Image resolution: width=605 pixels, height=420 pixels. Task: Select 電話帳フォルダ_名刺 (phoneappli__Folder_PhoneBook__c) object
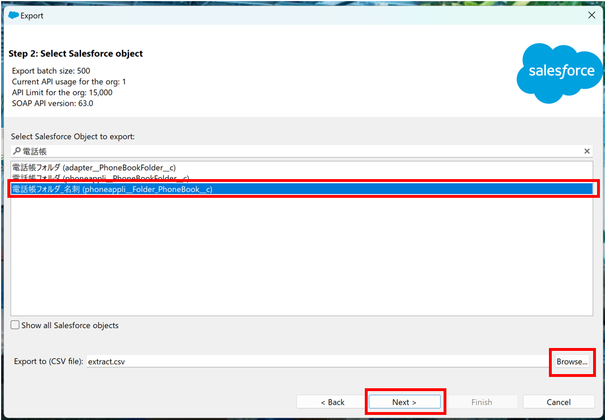coord(301,189)
